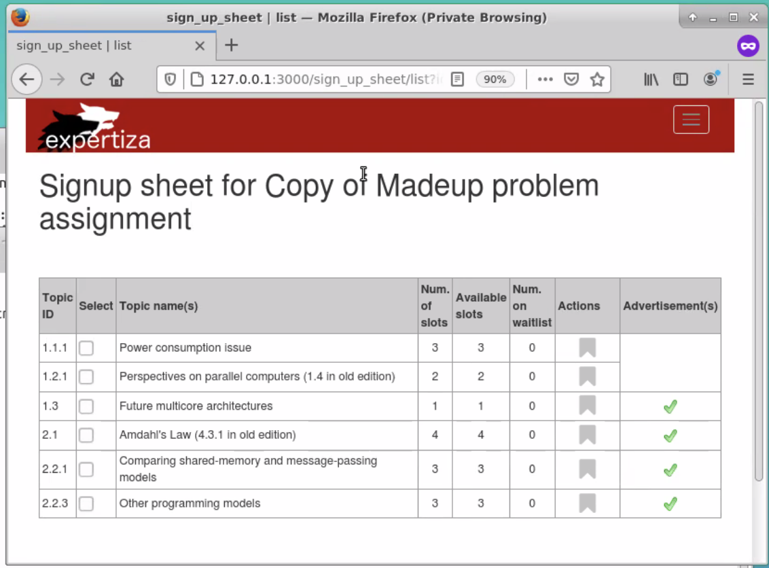Click the bookmark Action icon for Power consumption issue
769x568 pixels.
tap(586, 347)
